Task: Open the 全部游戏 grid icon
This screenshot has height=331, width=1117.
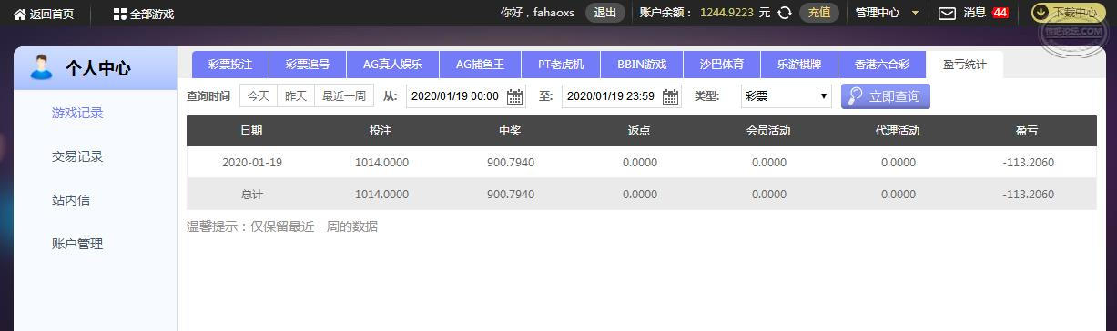Action: pyautogui.click(x=119, y=14)
